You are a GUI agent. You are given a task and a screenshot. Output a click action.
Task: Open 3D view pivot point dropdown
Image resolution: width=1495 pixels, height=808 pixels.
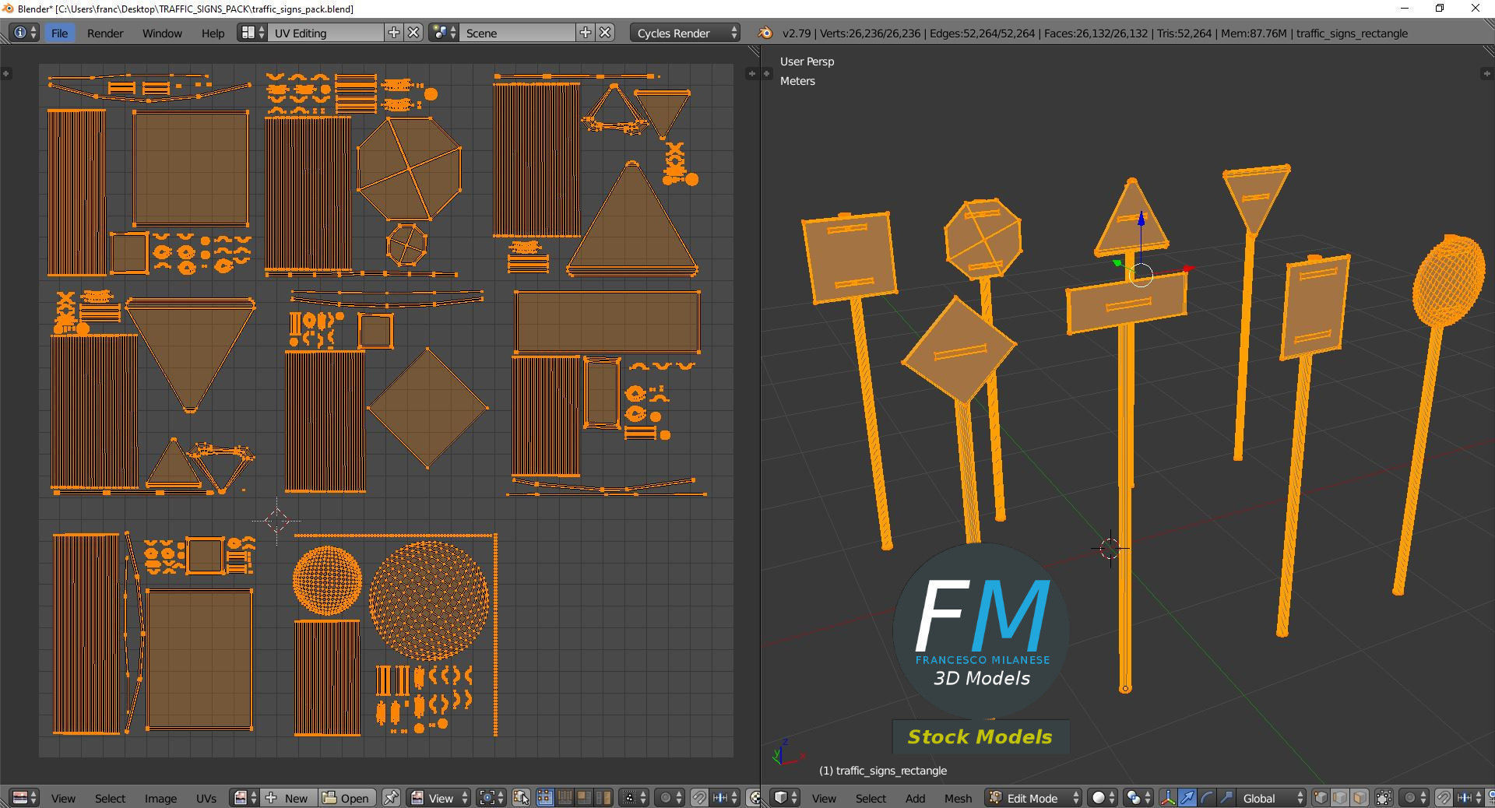(1138, 798)
